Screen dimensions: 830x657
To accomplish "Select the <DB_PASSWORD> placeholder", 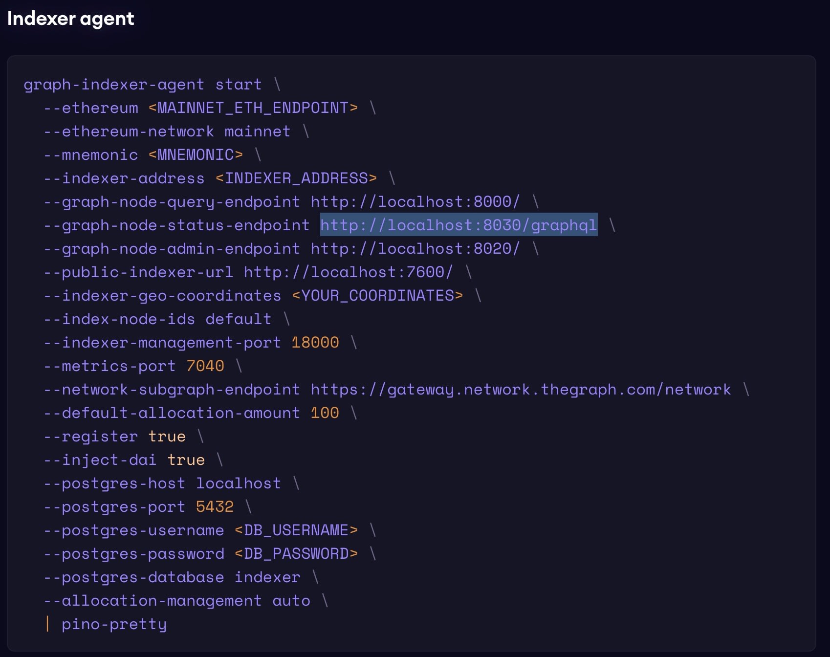I will [x=296, y=553].
